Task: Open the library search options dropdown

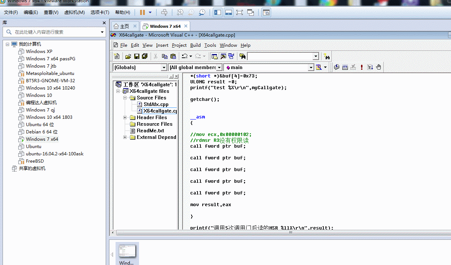Action: 102,32
